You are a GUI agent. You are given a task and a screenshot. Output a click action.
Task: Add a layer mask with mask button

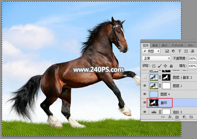coord(177,117)
